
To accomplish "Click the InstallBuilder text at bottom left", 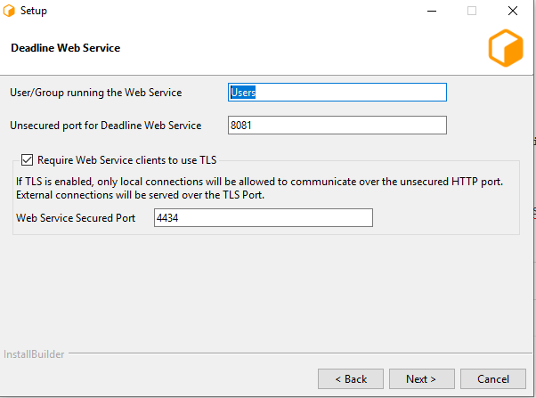I will [x=32, y=353].
